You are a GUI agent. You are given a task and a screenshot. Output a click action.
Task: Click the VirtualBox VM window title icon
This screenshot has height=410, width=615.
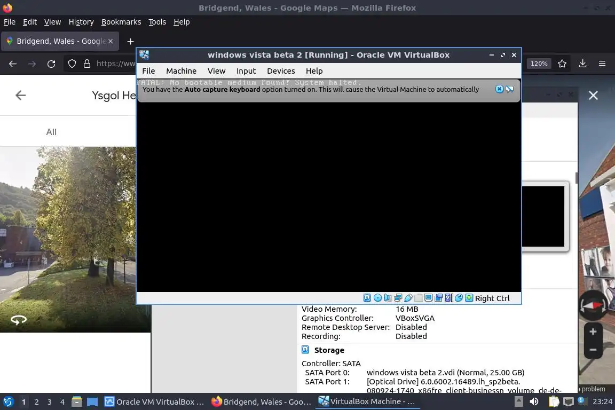click(144, 55)
